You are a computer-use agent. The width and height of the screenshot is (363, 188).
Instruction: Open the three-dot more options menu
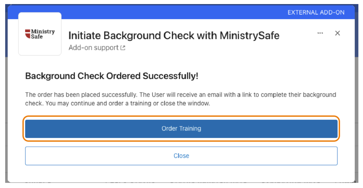click(320, 33)
